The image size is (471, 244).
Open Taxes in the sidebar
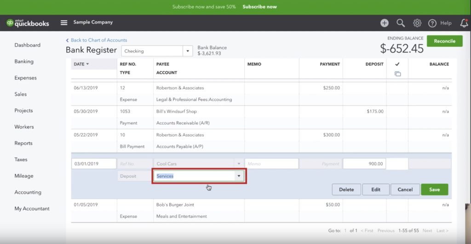[x=21, y=159]
